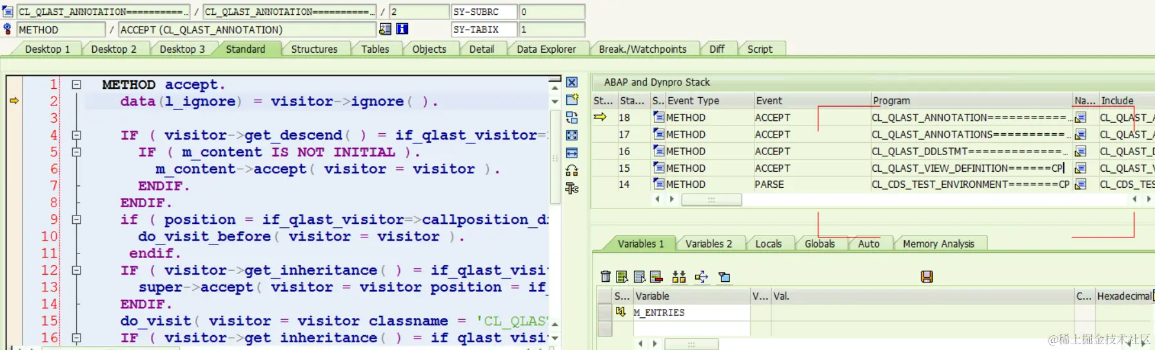Image resolution: width=1155 pixels, height=350 pixels.
Task: Close the source code tool with the X icon
Action: 571,82
